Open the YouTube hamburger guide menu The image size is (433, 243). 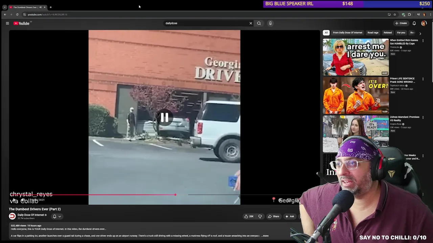click(x=7, y=23)
